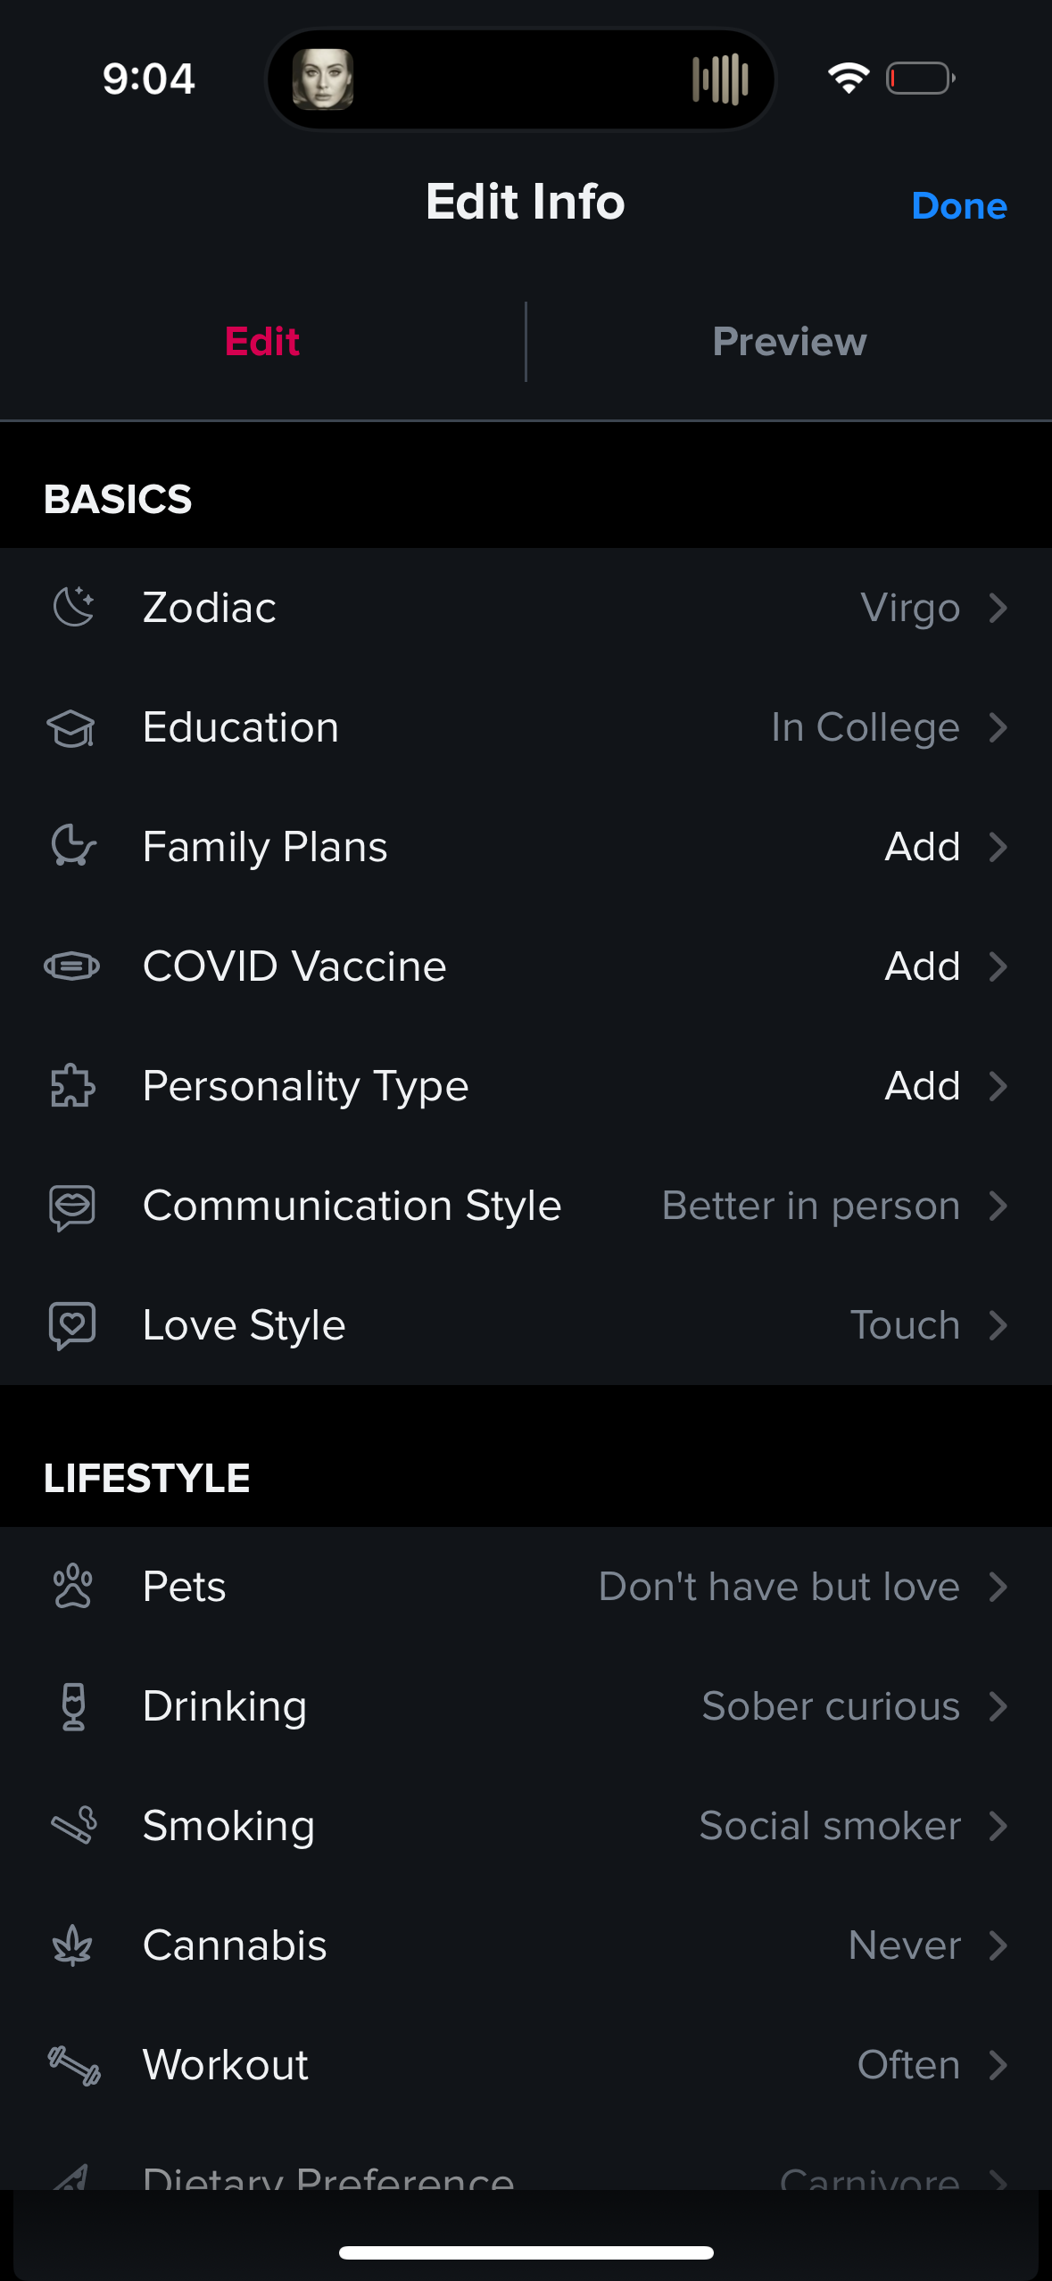1052x2281 pixels.
Task: Tap the Love Style heart bubble icon
Action: pyautogui.click(x=71, y=1325)
